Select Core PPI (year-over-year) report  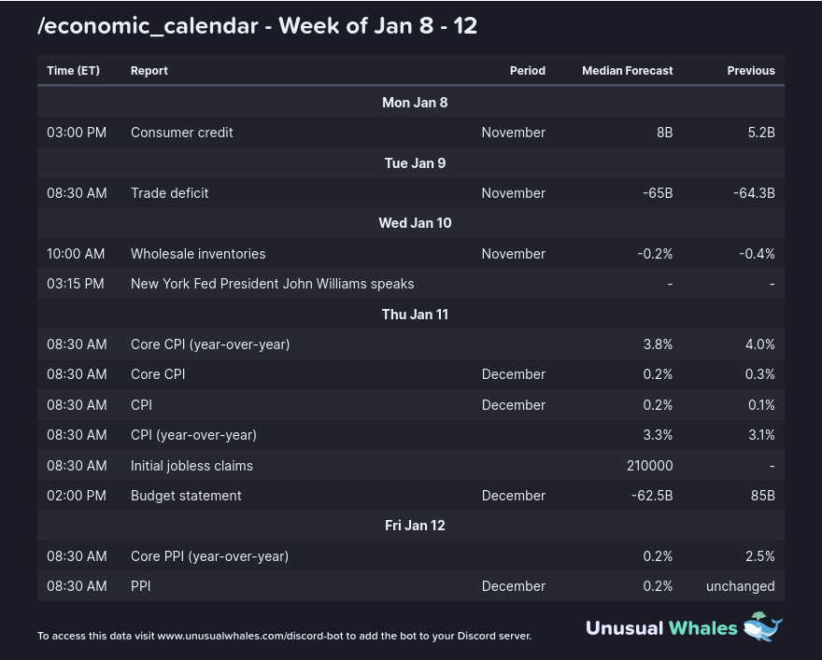pyautogui.click(x=209, y=556)
